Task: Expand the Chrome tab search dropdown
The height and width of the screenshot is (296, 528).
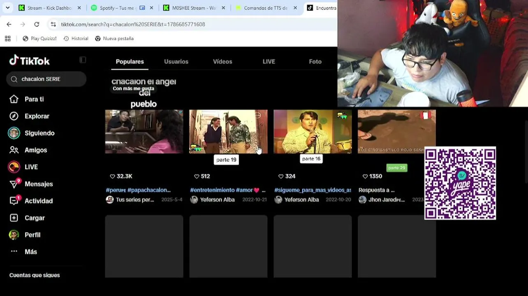Action: point(7,8)
